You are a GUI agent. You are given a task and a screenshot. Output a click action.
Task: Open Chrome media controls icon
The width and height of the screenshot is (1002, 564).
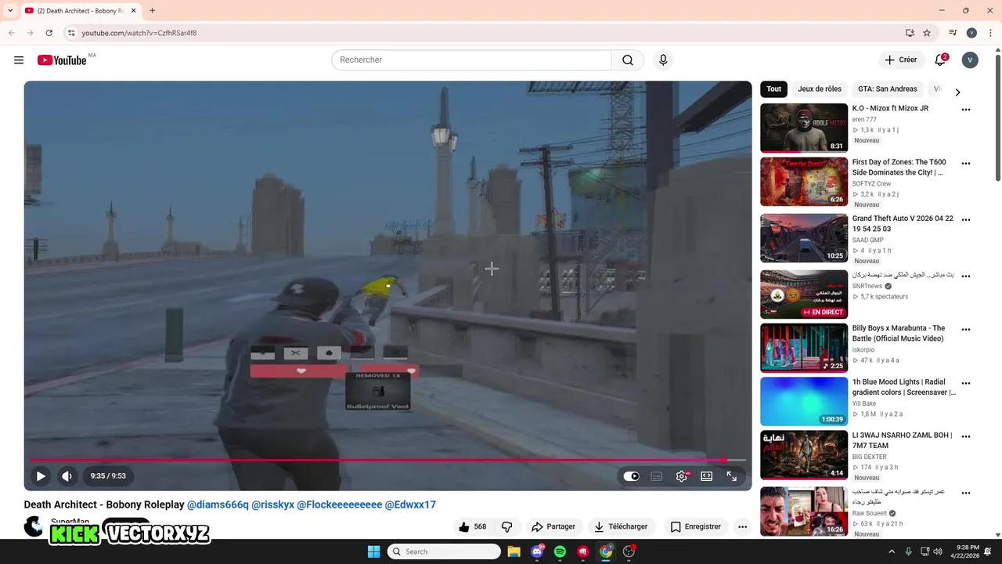(953, 33)
